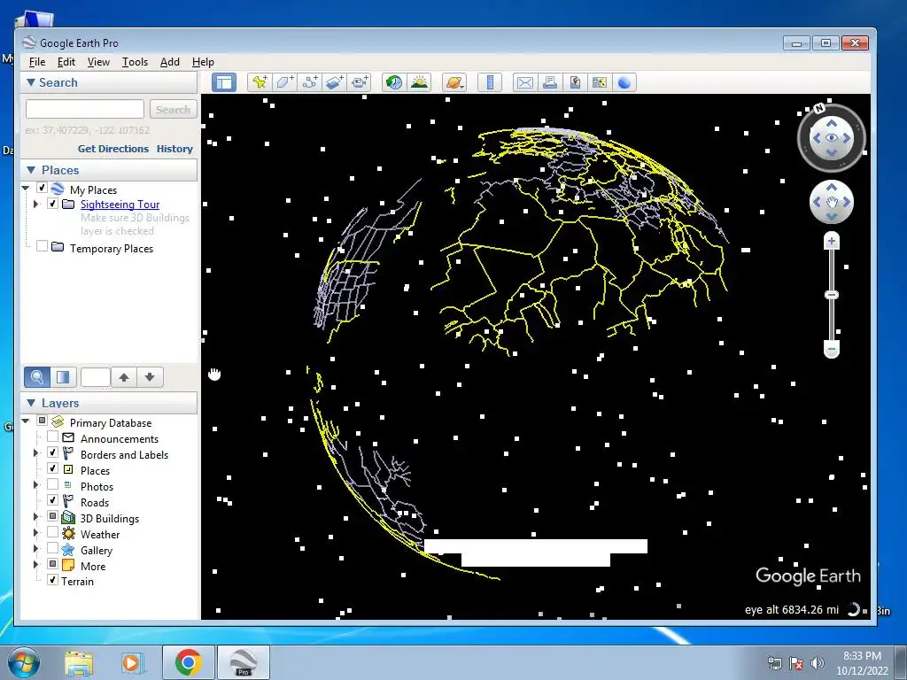Enable the Photos layer checkbox
Image resolution: width=907 pixels, height=680 pixels.
tap(52, 484)
